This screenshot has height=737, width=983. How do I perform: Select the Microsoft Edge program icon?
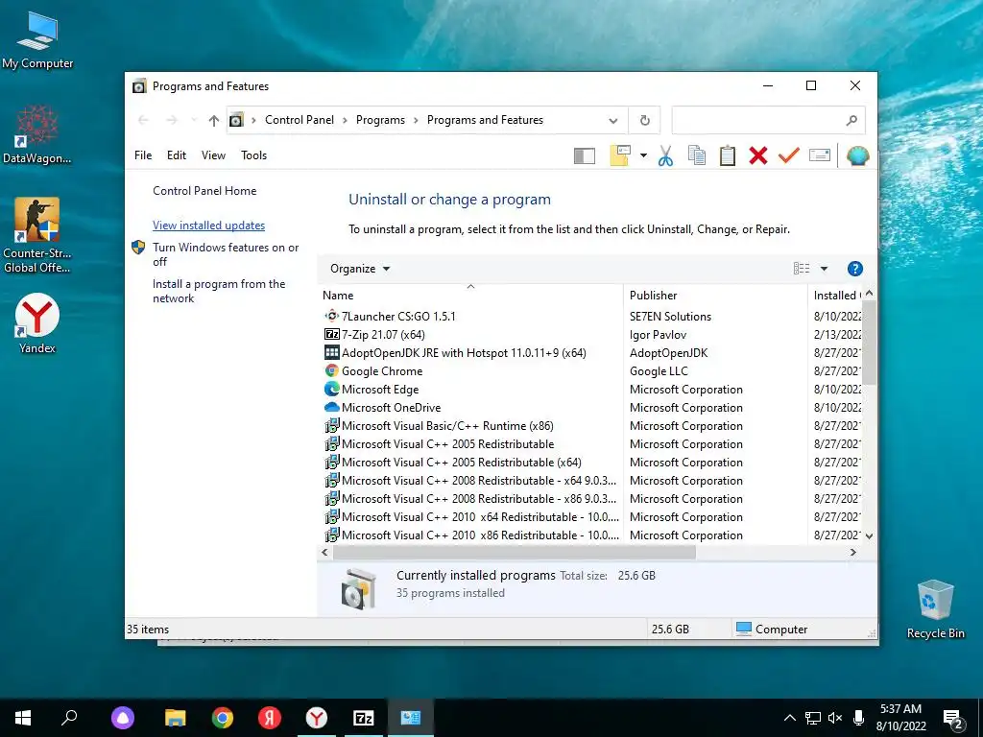(331, 390)
